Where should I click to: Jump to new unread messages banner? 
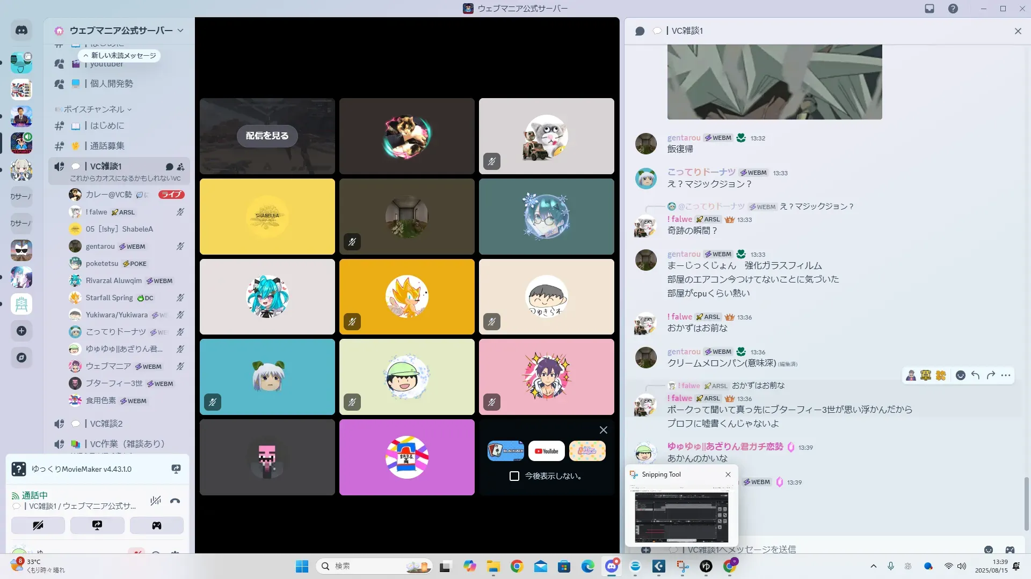(120, 56)
